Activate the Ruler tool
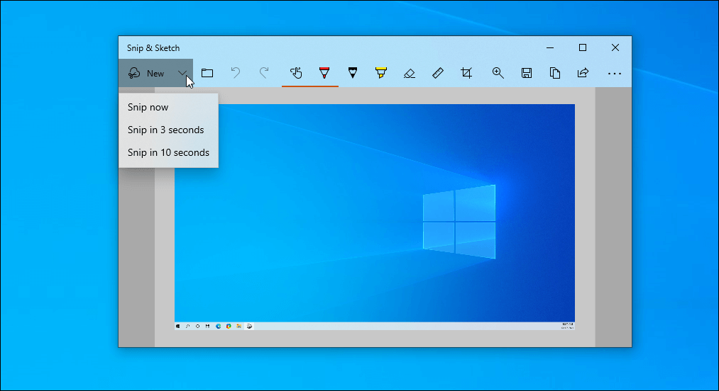Image resolution: width=719 pixels, height=391 pixels. coord(438,73)
